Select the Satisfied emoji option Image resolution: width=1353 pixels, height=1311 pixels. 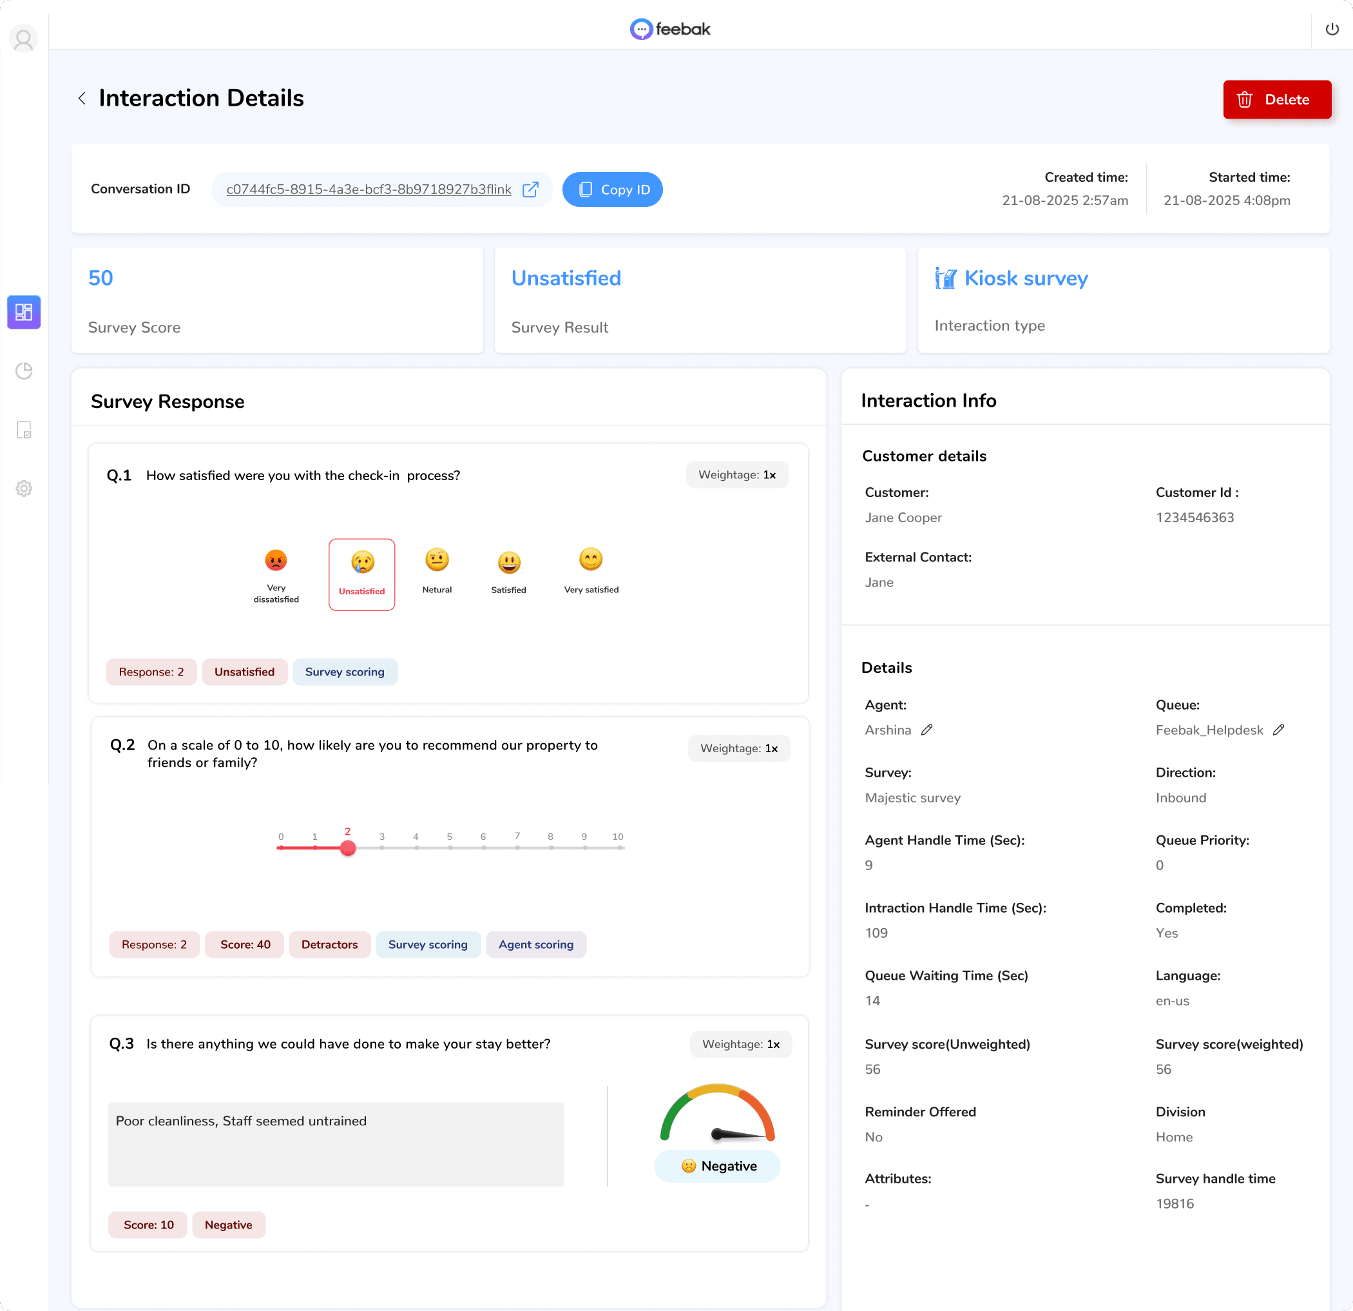click(x=509, y=572)
